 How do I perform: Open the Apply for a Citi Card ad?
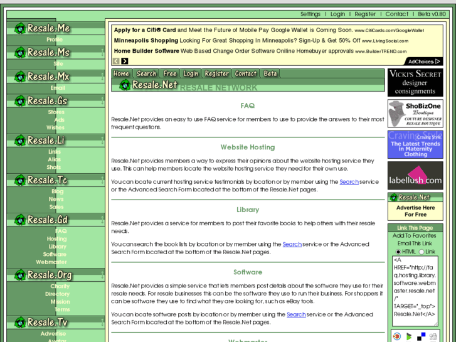[269, 30]
